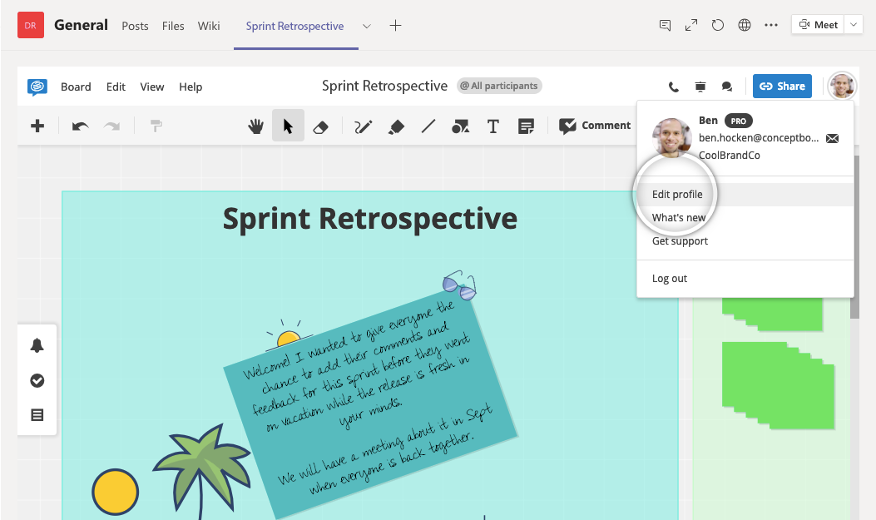The height and width of the screenshot is (520, 876).
Task: Expand the Meet dropdown arrow
Action: click(x=854, y=25)
